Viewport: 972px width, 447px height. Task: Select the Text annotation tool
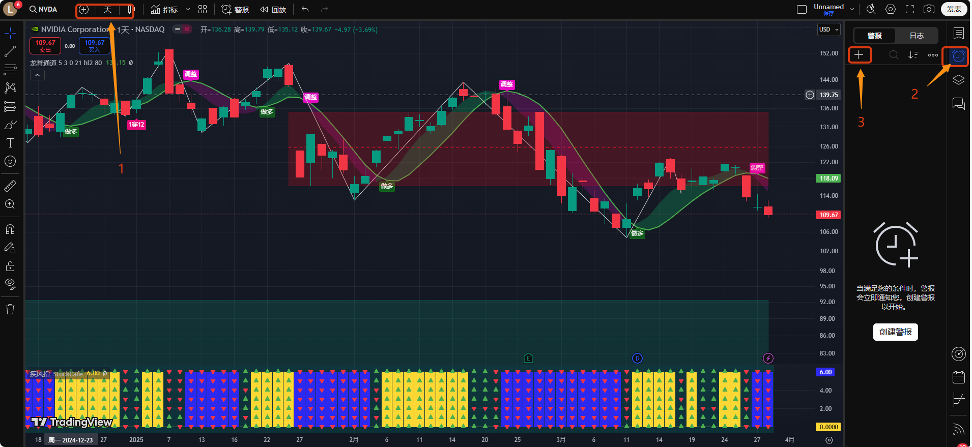point(10,143)
